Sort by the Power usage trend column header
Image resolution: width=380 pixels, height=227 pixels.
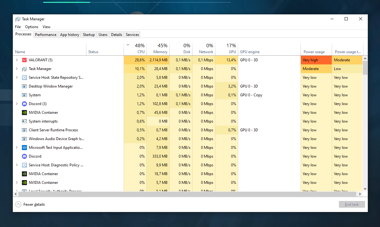point(347,49)
